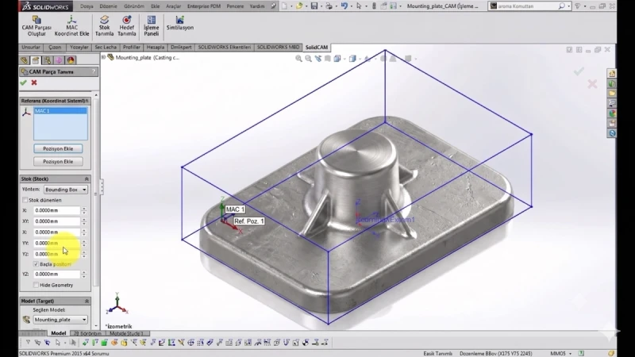Click the Save diskette icon
The height and width of the screenshot is (357, 635).
pos(314,6)
